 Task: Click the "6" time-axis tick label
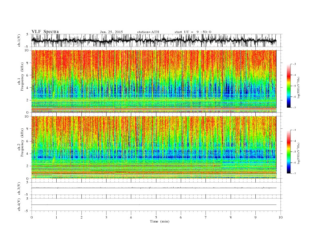point(181,217)
